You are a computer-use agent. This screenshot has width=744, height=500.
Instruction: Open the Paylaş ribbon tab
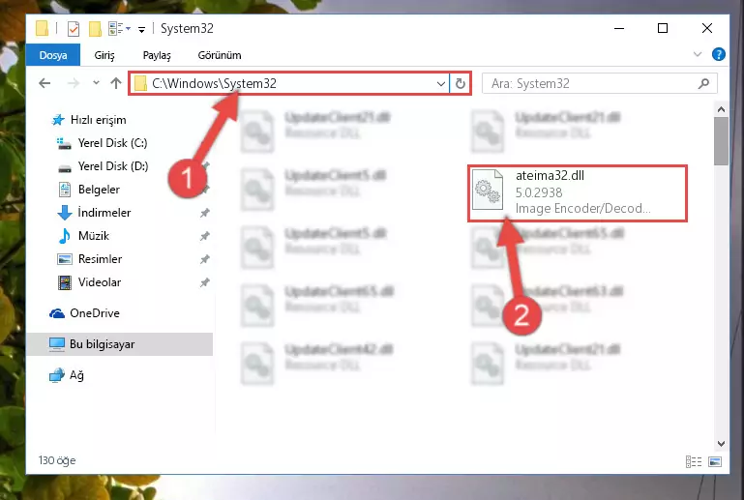click(x=157, y=55)
